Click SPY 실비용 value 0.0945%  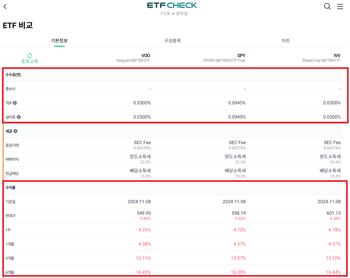(237, 117)
